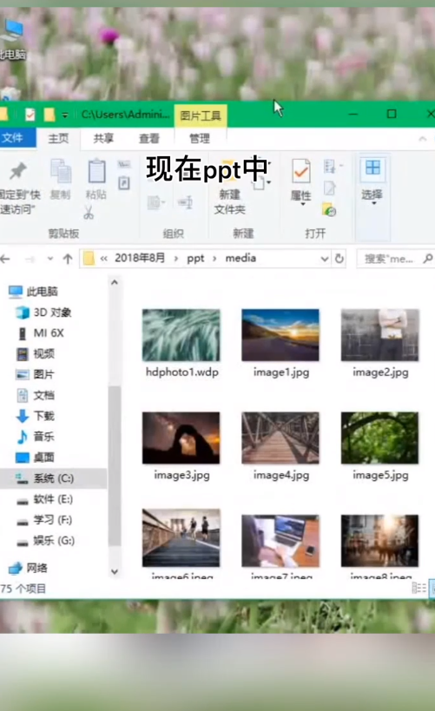
Task: Open the recent locations dropdown arrow
Action: click(x=49, y=259)
